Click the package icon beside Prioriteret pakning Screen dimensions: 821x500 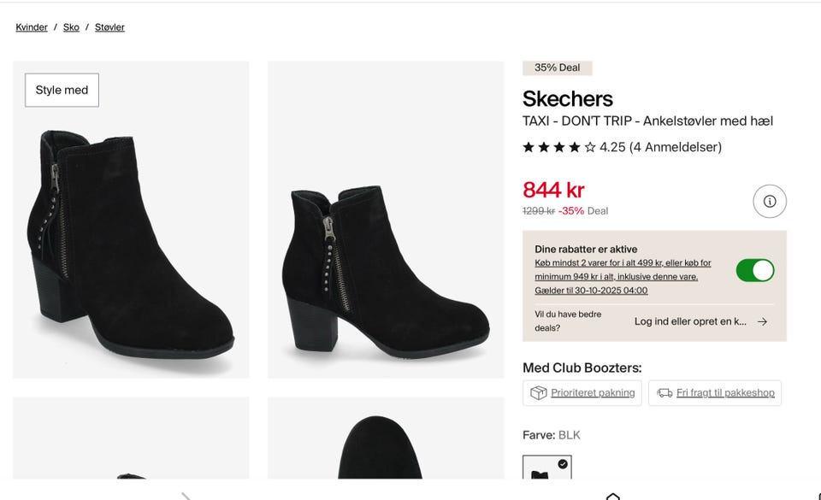(x=538, y=393)
